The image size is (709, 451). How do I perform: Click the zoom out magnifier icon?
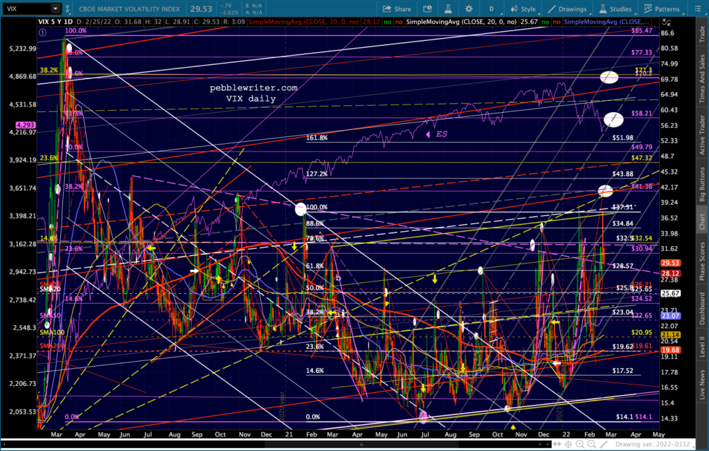[591, 444]
